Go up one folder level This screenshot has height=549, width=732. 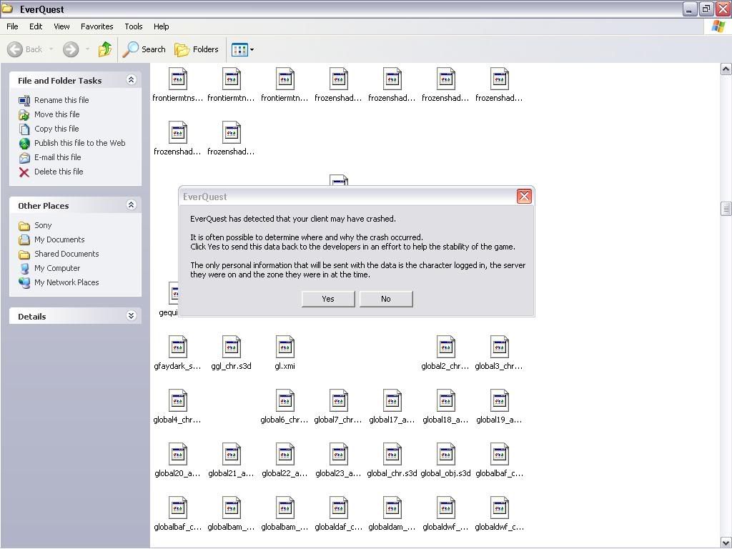105,49
